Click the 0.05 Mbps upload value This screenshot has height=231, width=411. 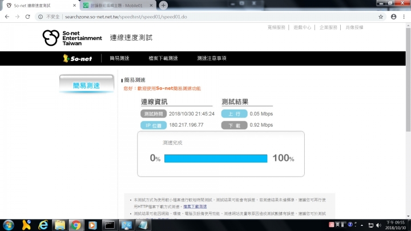pyautogui.click(x=261, y=114)
